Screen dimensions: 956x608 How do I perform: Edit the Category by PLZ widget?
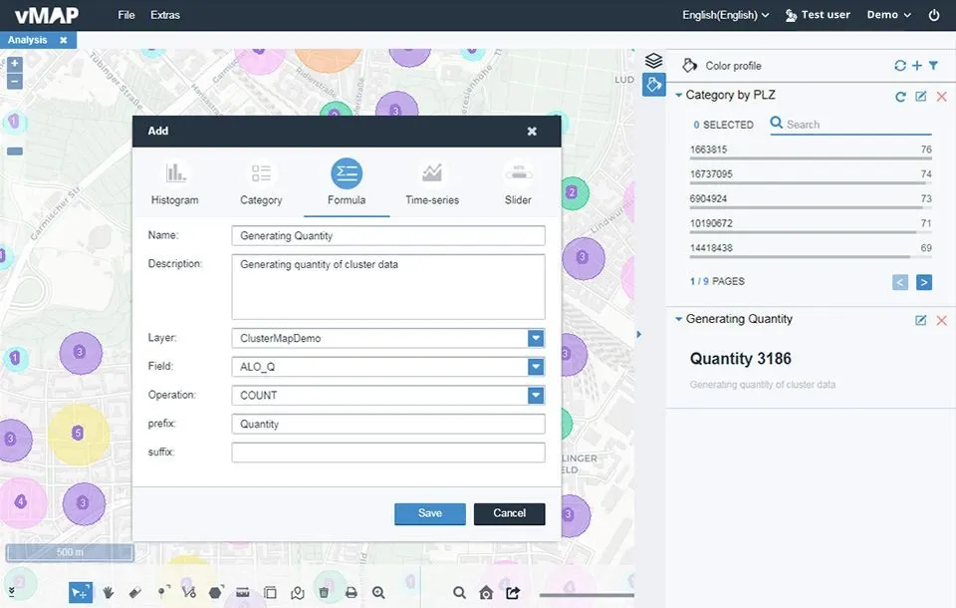(920, 97)
